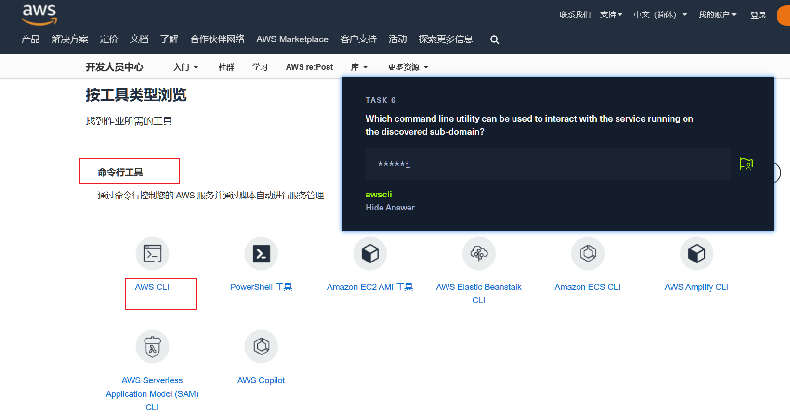Image resolution: width=790 pixels, height=419 pixels.
Task: Open the AWS CLI text link
Action: 152,287
